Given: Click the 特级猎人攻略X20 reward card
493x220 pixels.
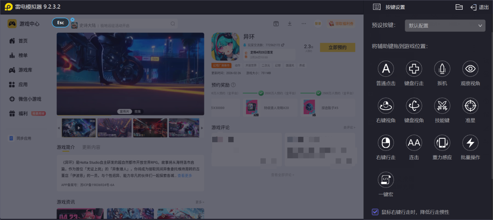Looking at the screenshot, I should coord(270,108).
